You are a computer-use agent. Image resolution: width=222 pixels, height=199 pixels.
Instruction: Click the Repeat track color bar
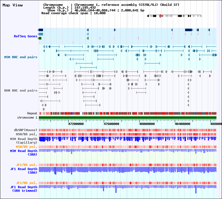[x=128, y=113]
